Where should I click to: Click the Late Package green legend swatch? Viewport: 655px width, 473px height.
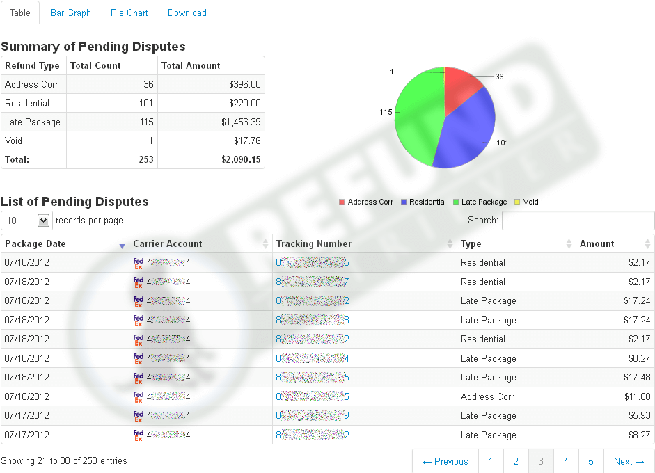(456, 202)
